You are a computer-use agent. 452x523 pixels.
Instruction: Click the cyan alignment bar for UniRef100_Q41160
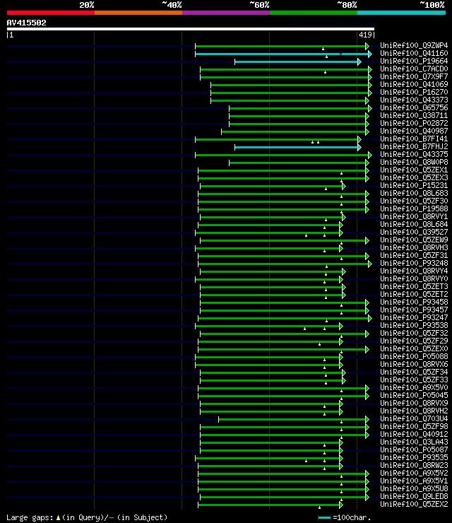[x=283, y=54]
